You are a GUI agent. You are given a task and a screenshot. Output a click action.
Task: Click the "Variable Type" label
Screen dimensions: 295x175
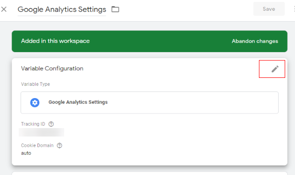(36, 84)
